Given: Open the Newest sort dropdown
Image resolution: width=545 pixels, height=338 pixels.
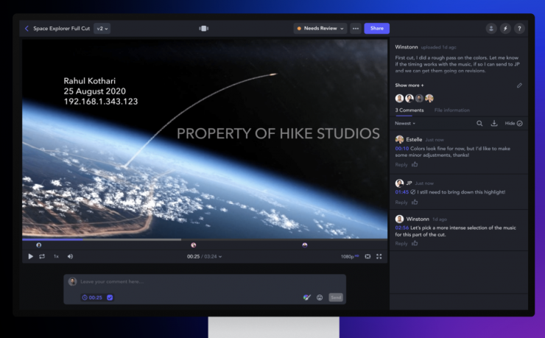Looking at the screenshot, I should pos(405,124).
